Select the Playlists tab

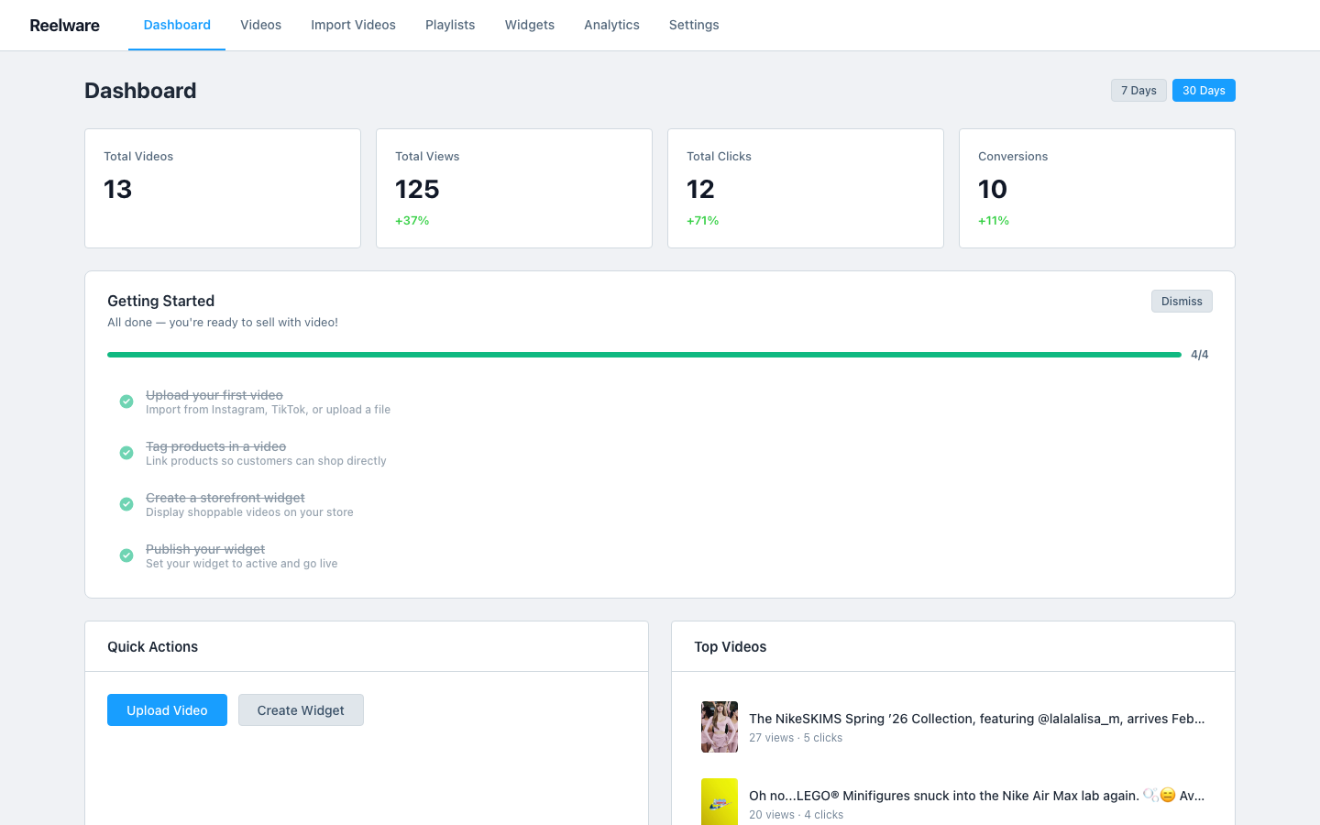[x=450, y=25]
